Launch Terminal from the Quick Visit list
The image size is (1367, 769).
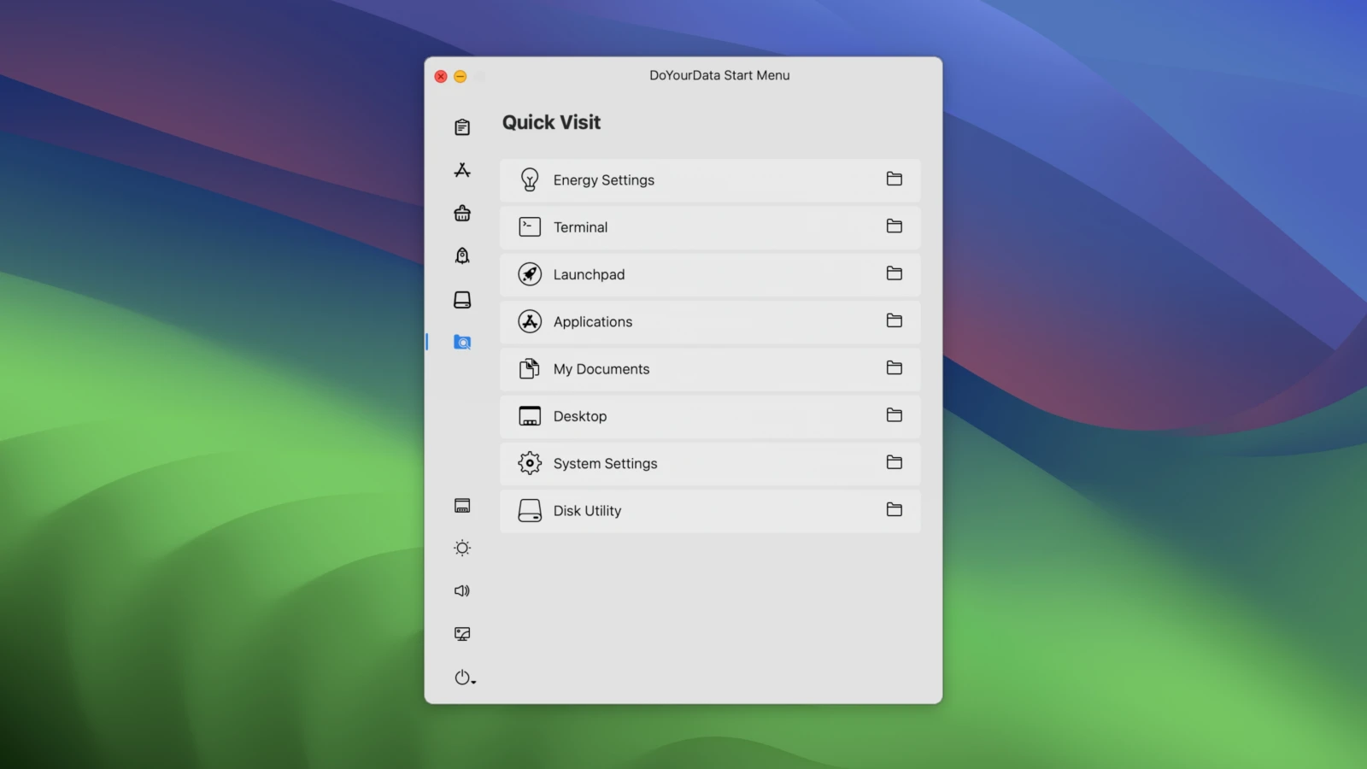tap(580, 227)
